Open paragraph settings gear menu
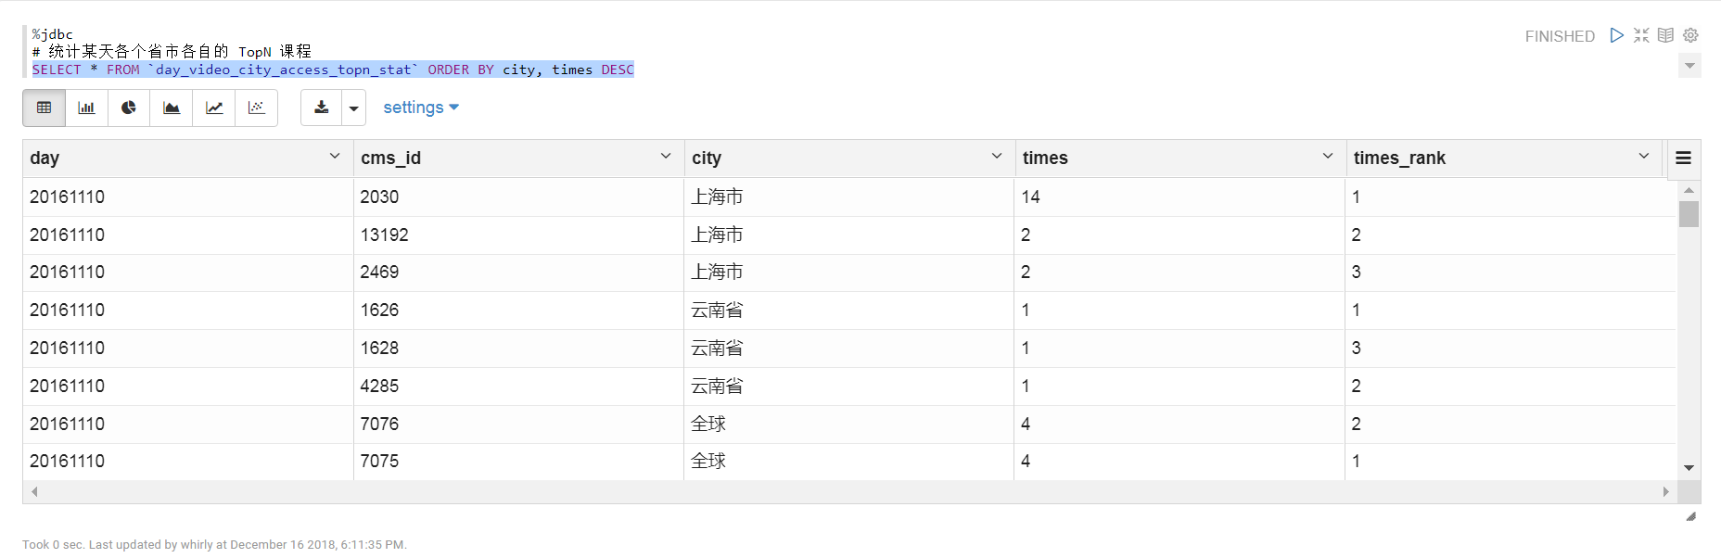This screenshot has width=1721, height=558. (1690, 35)
